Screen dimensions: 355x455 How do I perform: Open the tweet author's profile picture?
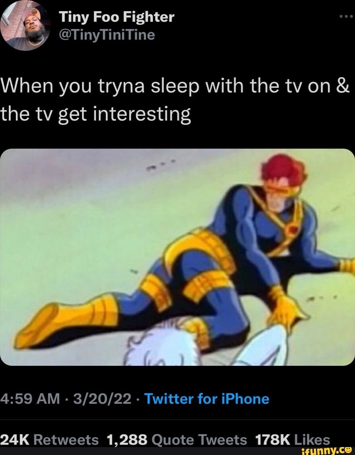tap(25, 25)
